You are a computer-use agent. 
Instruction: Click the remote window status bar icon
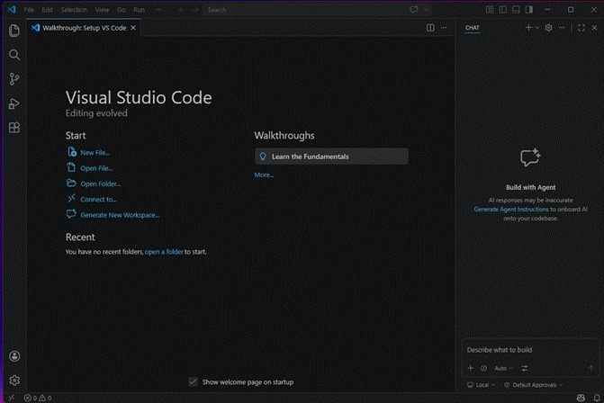coord(12,398)
